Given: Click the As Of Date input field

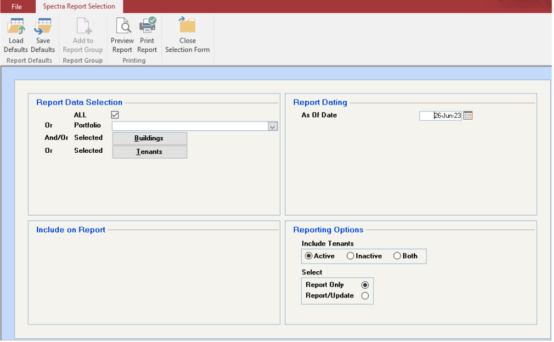Looking at the screenshot, I should [x=440, y=116].
